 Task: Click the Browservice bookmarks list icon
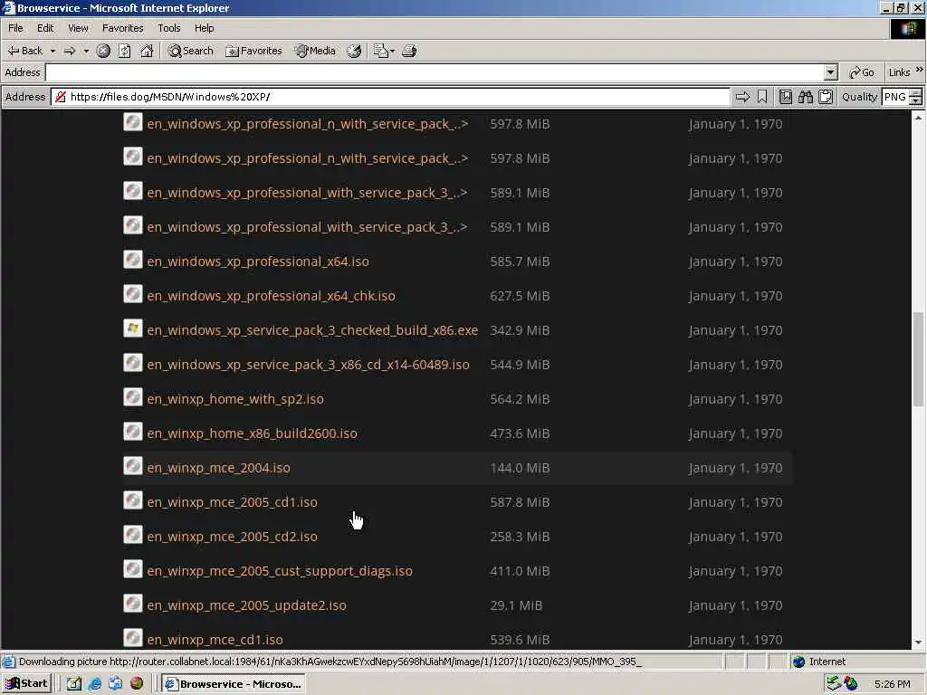pyautogui.click(x=785, y=97)
